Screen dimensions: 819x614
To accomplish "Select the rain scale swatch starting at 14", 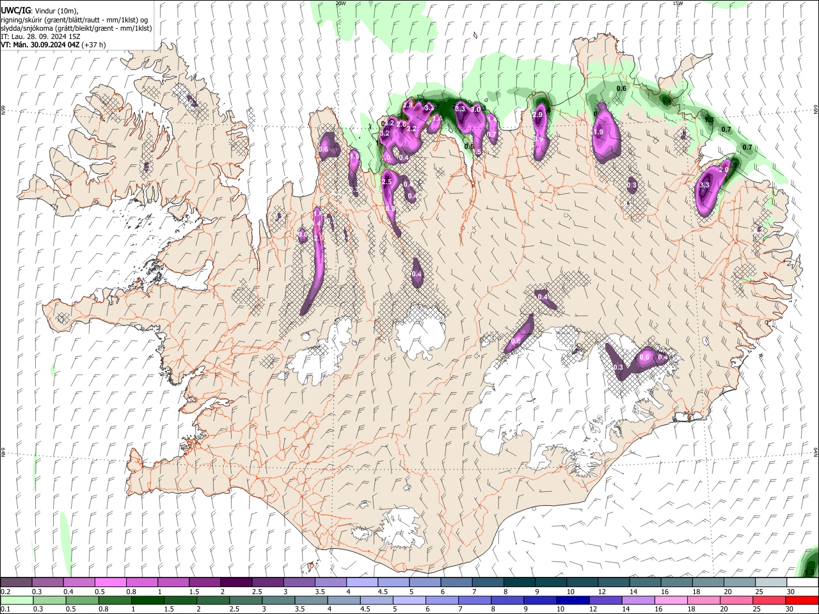I will 638,600.
